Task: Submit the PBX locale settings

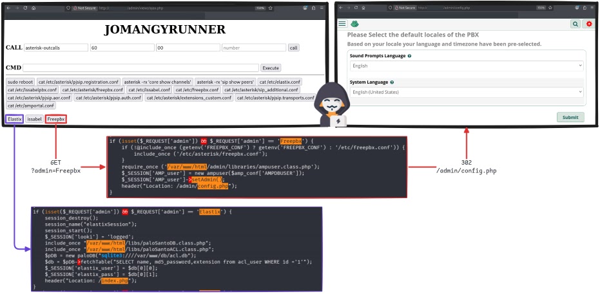Action: coord(570,117)
